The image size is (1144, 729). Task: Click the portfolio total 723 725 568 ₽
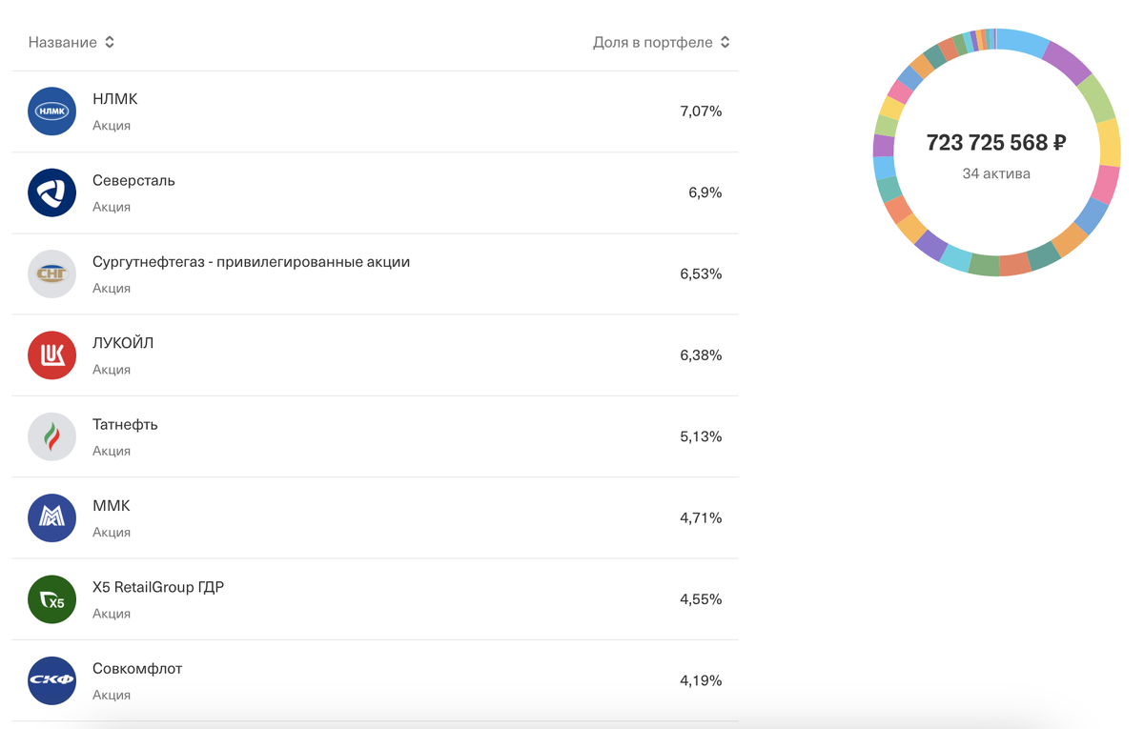pos(996,143)
